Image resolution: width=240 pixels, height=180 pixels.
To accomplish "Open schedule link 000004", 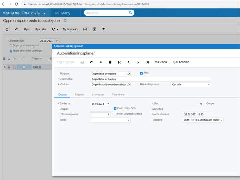I will (37, 67).
